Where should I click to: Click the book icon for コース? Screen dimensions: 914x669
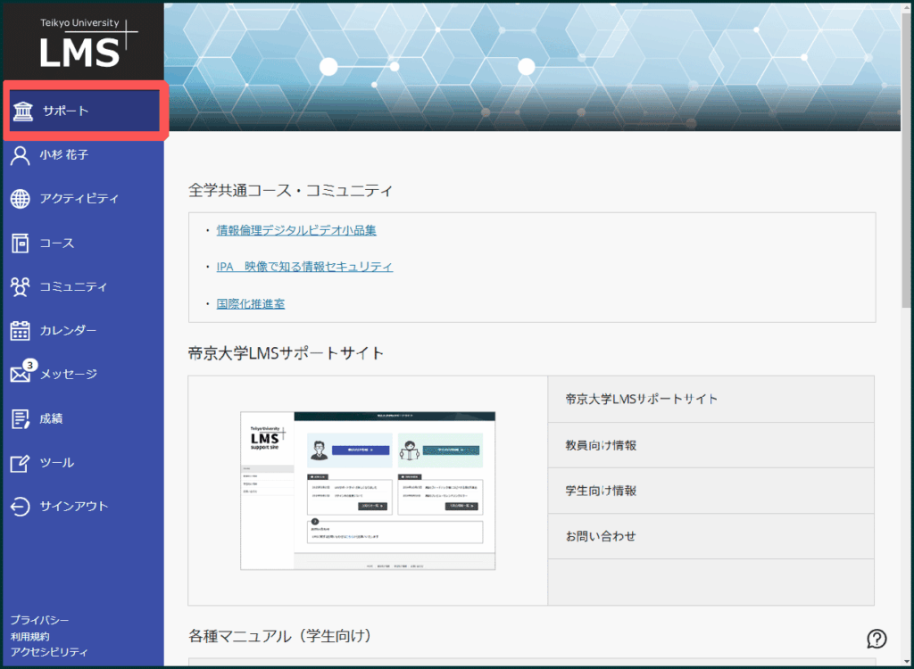coord(21,243)
